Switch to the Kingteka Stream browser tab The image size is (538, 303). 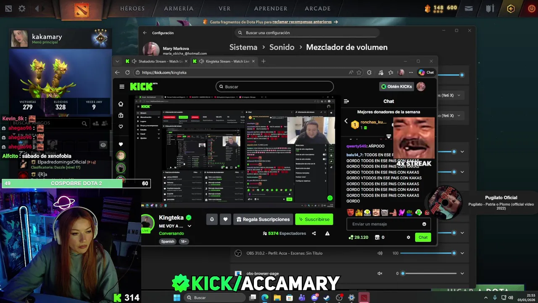pyautogui.click(x=224, y=61)
